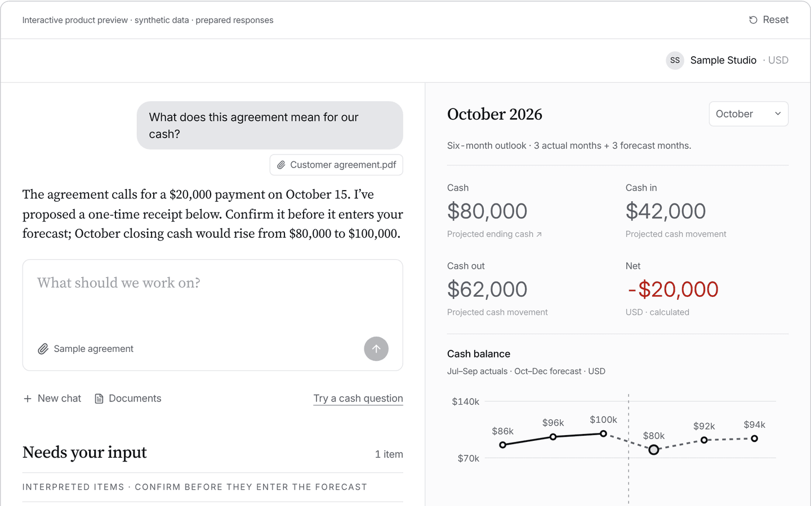
Task: Click the USD currency label in header
Action: click(x=778, y=60)
